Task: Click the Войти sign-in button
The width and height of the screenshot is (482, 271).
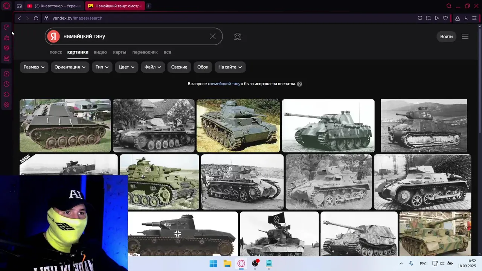Action: pos(446,37)
